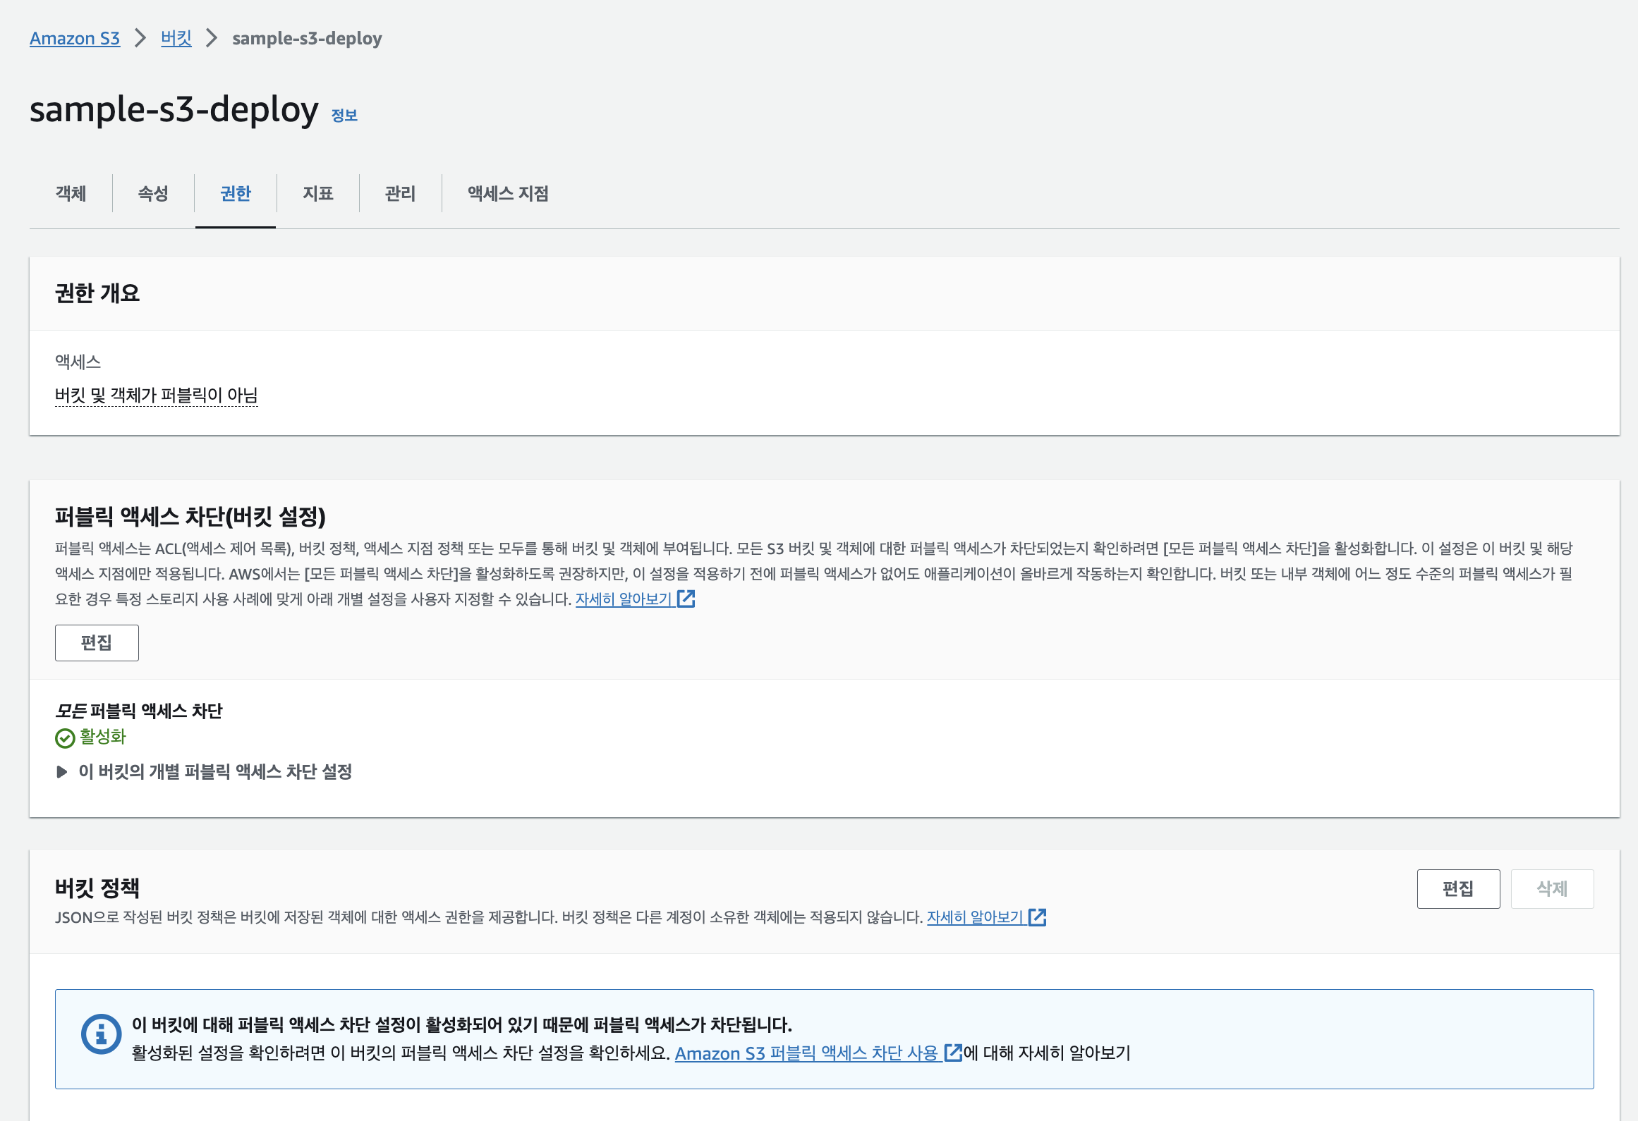Click sample-s3-deploy text in the breadcrumb
Image resolution: width=1638 pixels, height=1121 pixels.
(x=307, y=38)
